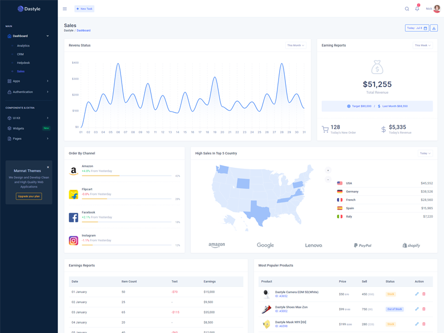Screen dimensions: 444x333
Task: Open the This Month dropdown
Action: click(296, 46)
